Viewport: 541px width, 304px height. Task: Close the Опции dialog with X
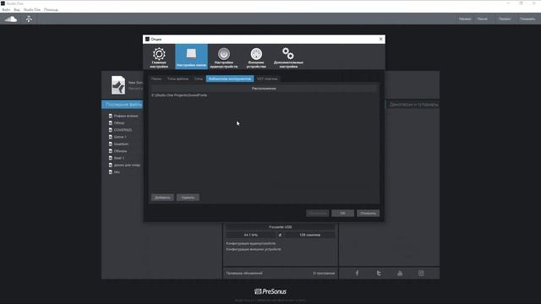(x=381, y=39)
